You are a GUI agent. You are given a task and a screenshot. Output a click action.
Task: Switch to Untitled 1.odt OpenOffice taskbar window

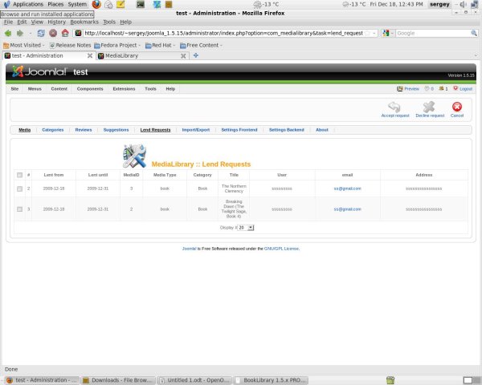(195, 380)
